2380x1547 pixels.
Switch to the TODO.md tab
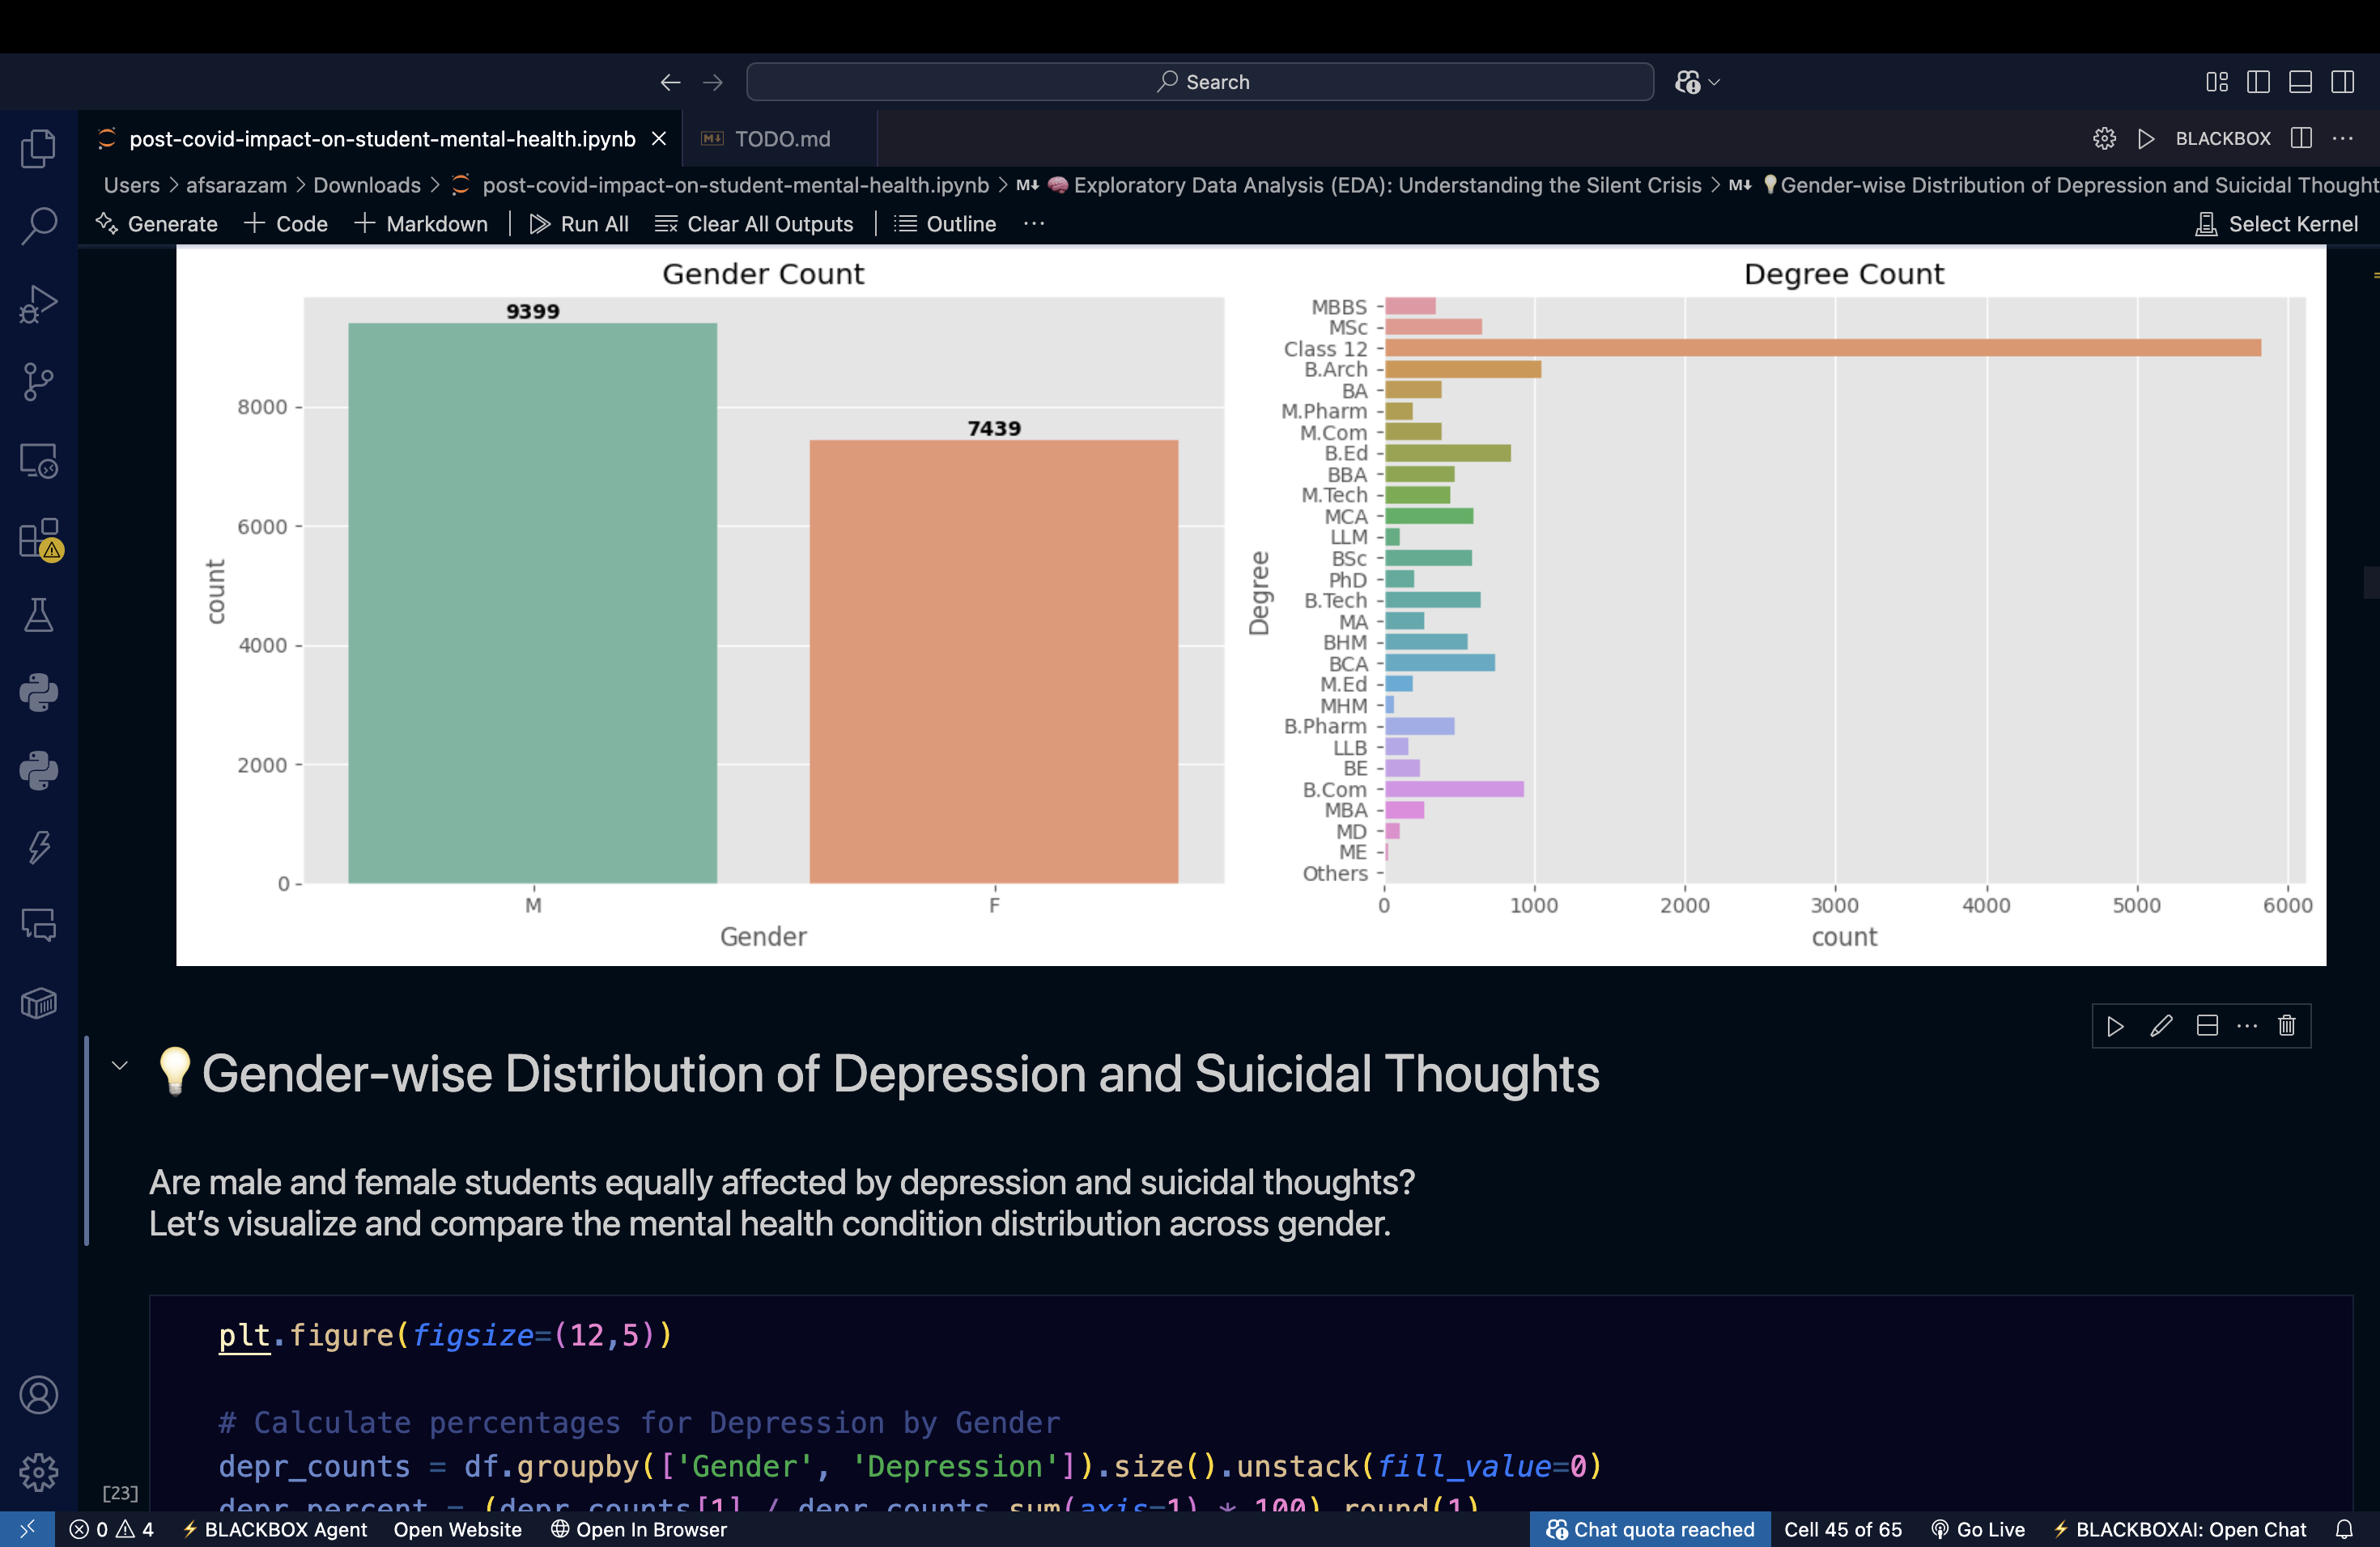[781, 139]
